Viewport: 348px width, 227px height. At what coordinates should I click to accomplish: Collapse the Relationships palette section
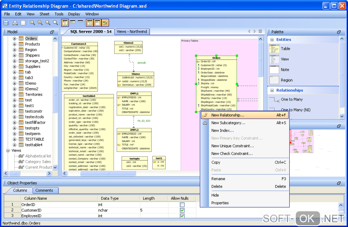[272, 90]
